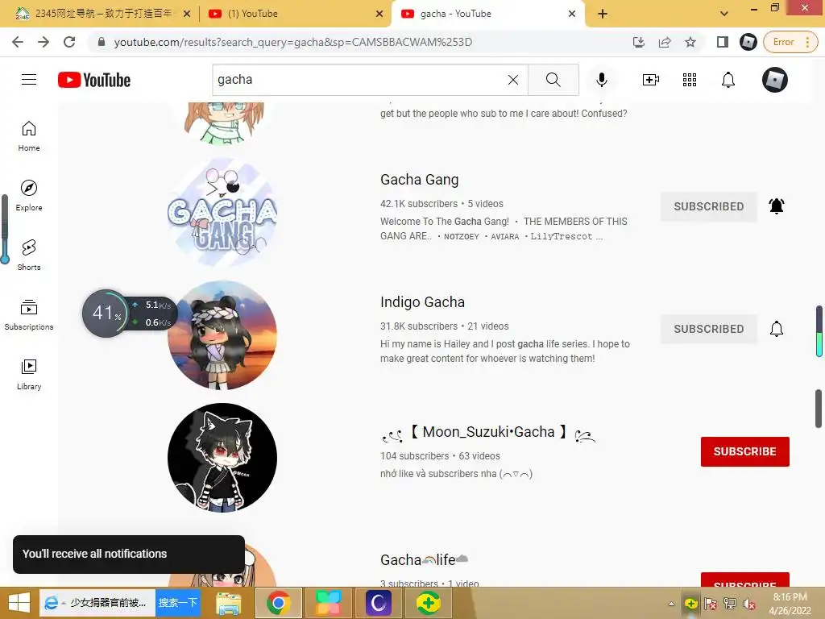Click the Moon_Suzuki·Gacha channel avatar
The image size is (825, 619).
point(222,458)
